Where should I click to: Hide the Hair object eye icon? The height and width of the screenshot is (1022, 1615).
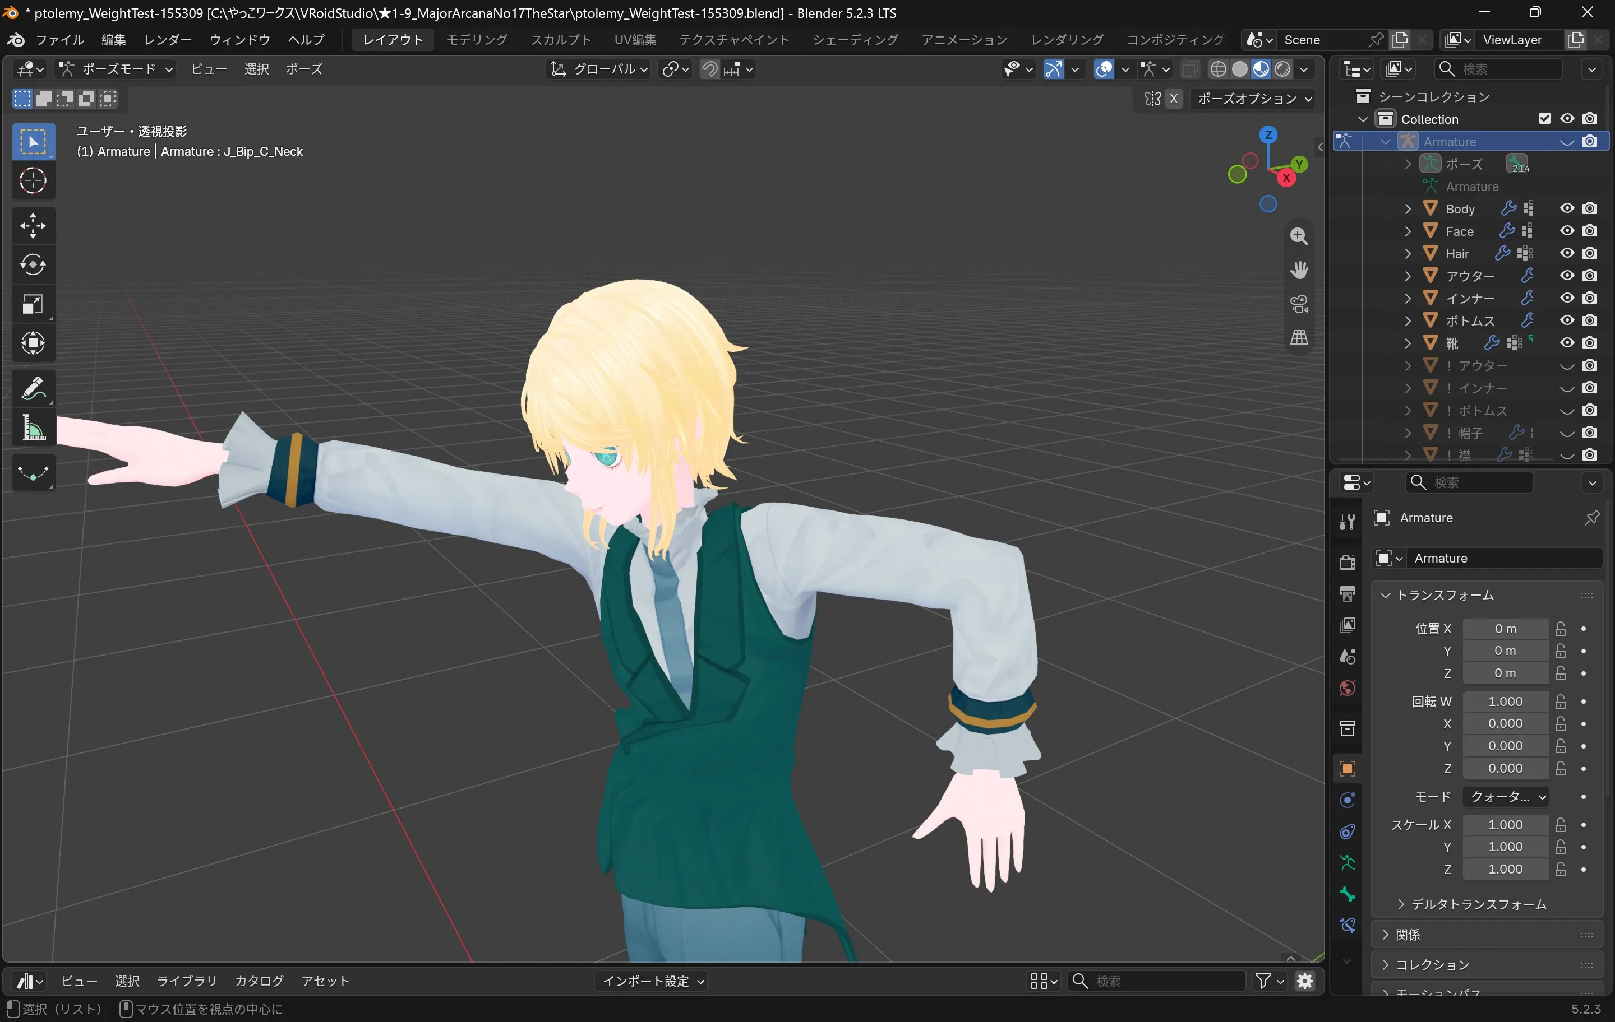point(1567,253)
